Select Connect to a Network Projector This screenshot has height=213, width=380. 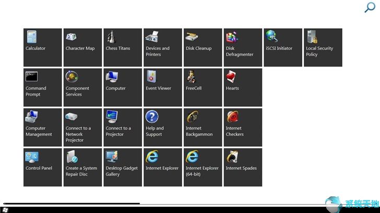pyautogui.click(x=82, y=127)
